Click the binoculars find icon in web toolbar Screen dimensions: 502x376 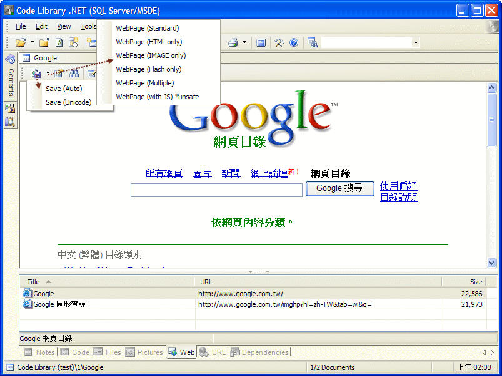point(74,74)
